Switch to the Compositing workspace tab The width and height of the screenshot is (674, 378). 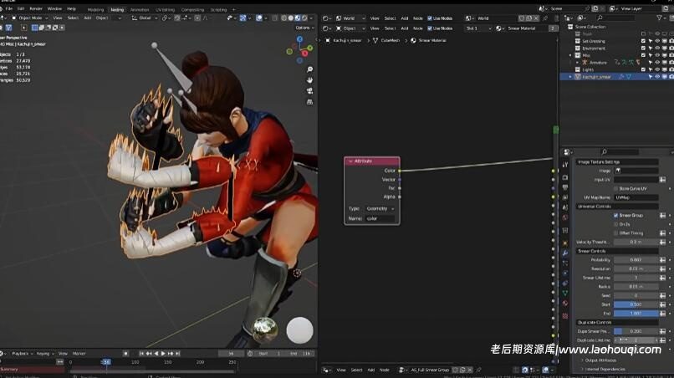[x=192, y=9]
